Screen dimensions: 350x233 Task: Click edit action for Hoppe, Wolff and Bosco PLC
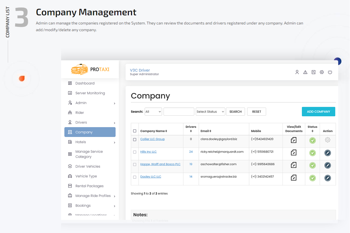click(327, 165)
